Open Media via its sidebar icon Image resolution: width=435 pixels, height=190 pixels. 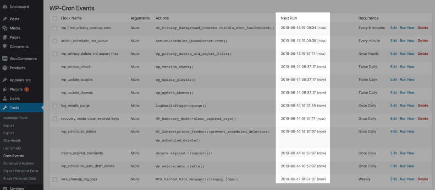(x=5, y=28)
